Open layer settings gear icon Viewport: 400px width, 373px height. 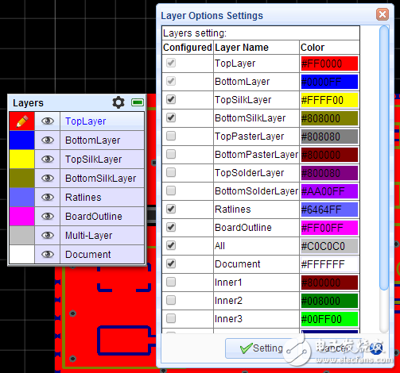118,102
